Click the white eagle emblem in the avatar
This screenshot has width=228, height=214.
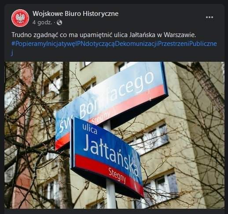tap(20, 18)
